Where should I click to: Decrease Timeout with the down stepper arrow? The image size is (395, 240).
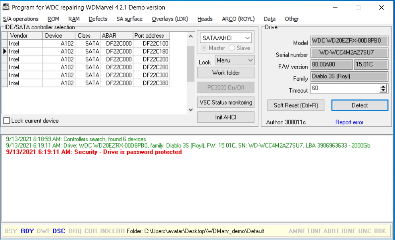click(383, 90)
